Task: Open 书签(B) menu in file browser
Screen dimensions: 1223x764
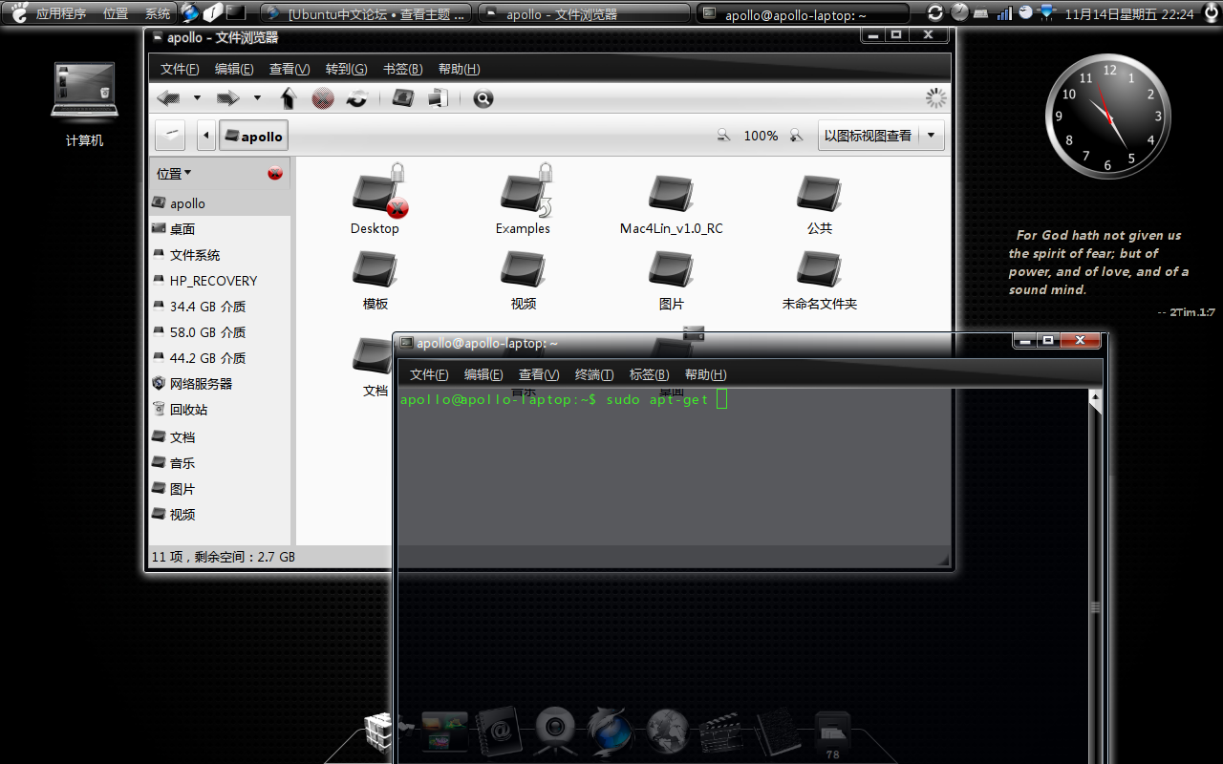Action: [402, 69]
